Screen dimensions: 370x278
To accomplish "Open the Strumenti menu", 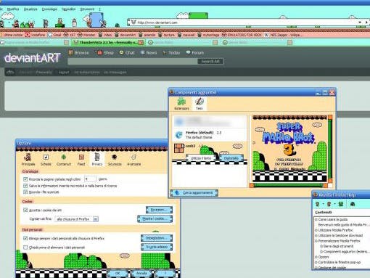I will [x=87, y=9].
